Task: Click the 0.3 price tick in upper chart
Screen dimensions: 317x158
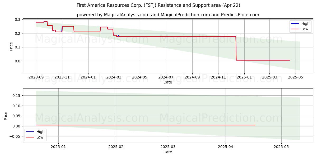Action: coord(18,19)
